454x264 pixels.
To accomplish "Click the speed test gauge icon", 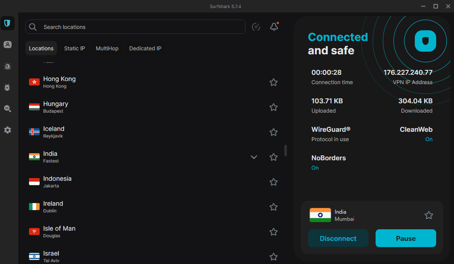I will click(256, 27).
